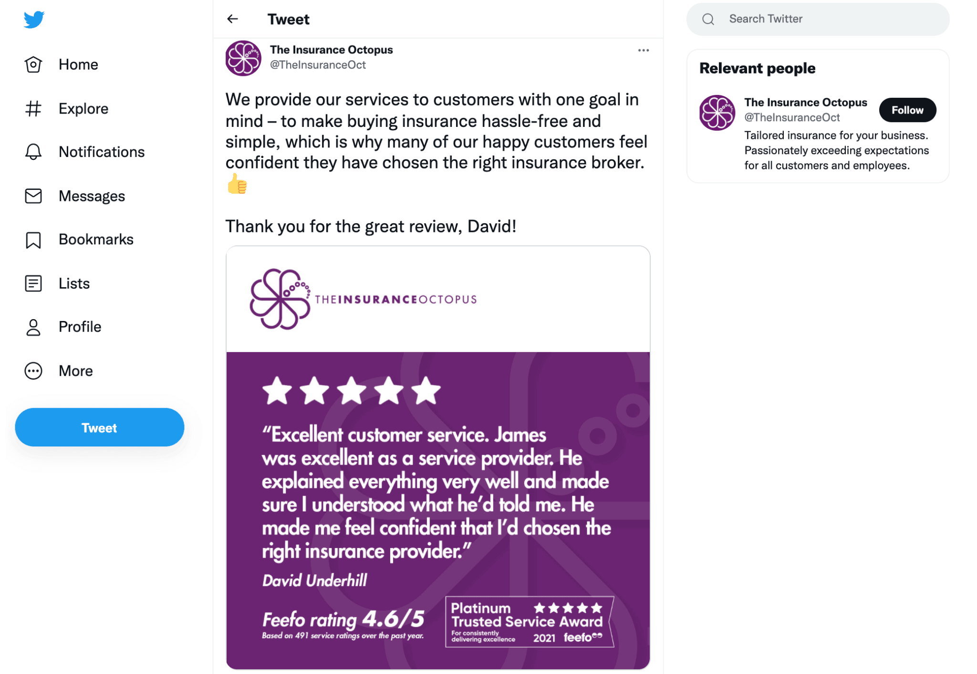This screenshot has height=674, width=977.
Task: View Bookmarks using the bookmark icon
Action: click(33, 239)
